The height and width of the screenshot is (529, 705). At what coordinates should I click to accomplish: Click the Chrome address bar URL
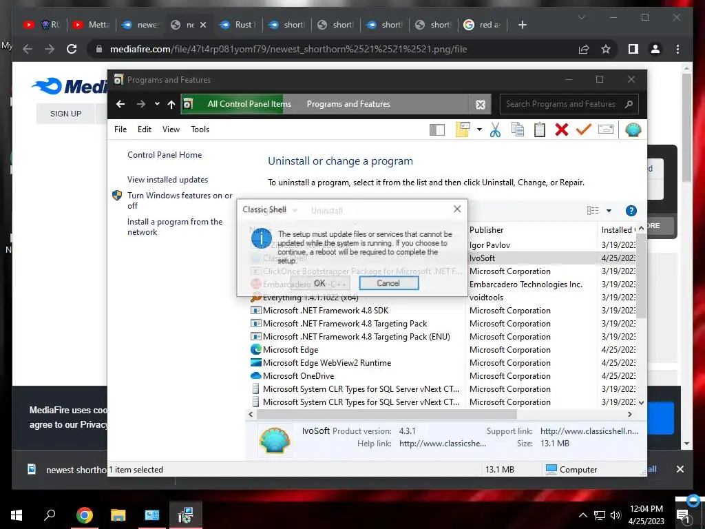point(288,49)
